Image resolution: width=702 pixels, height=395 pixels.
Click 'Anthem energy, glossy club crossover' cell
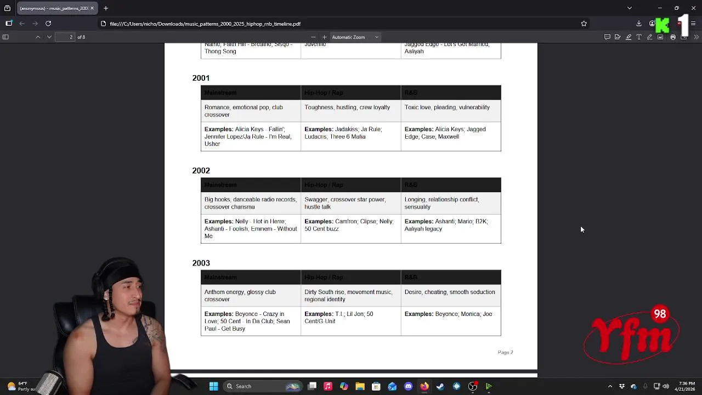point(251,296)
